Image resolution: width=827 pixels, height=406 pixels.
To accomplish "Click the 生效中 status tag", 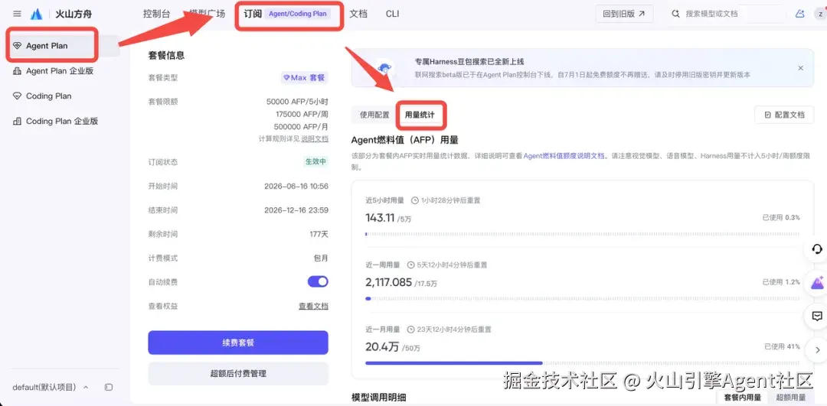I will pyautogui.click(x=316, y=162).
